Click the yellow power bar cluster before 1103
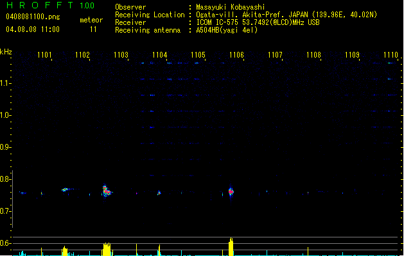The image size is (404, 256). click(107, 249)
